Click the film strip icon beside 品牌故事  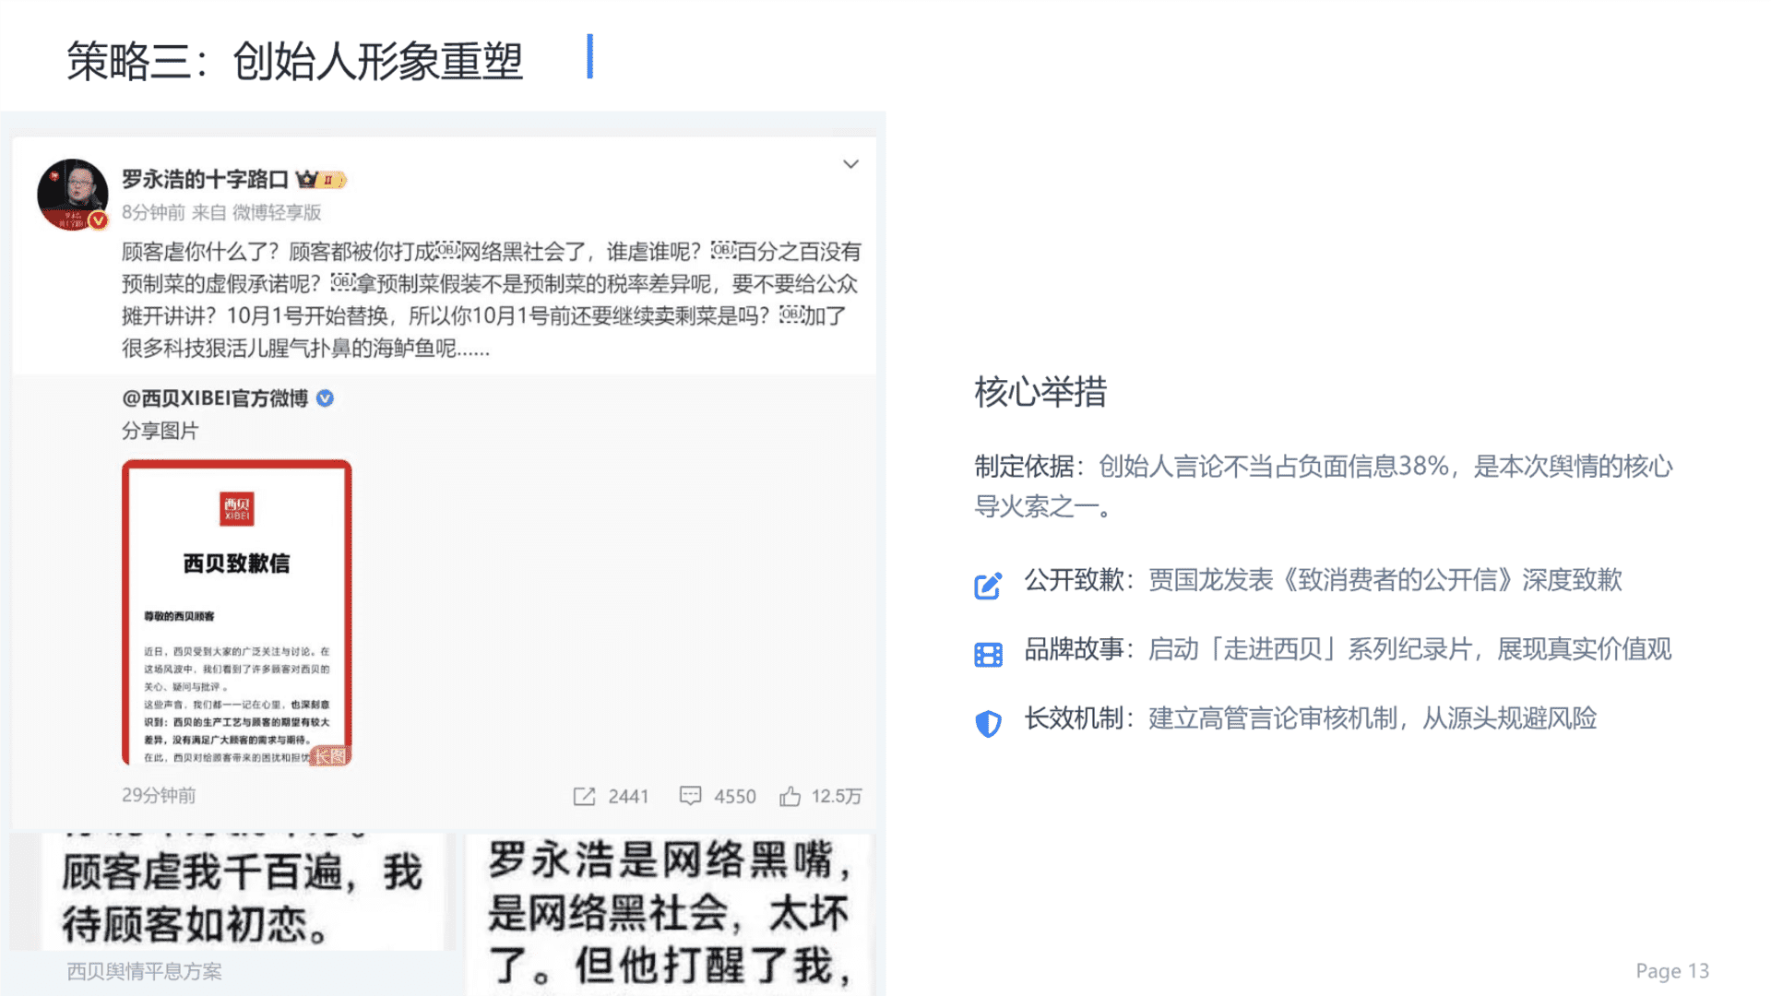coord(988,655)
